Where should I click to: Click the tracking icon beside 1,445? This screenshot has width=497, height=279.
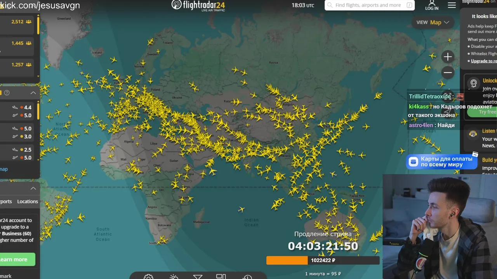click(29, 43)
